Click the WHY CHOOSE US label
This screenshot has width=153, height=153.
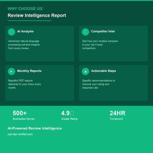(25, 9)
